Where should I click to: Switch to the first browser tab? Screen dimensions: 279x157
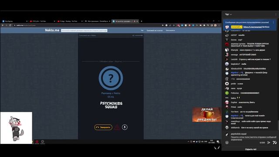point(14,21)
